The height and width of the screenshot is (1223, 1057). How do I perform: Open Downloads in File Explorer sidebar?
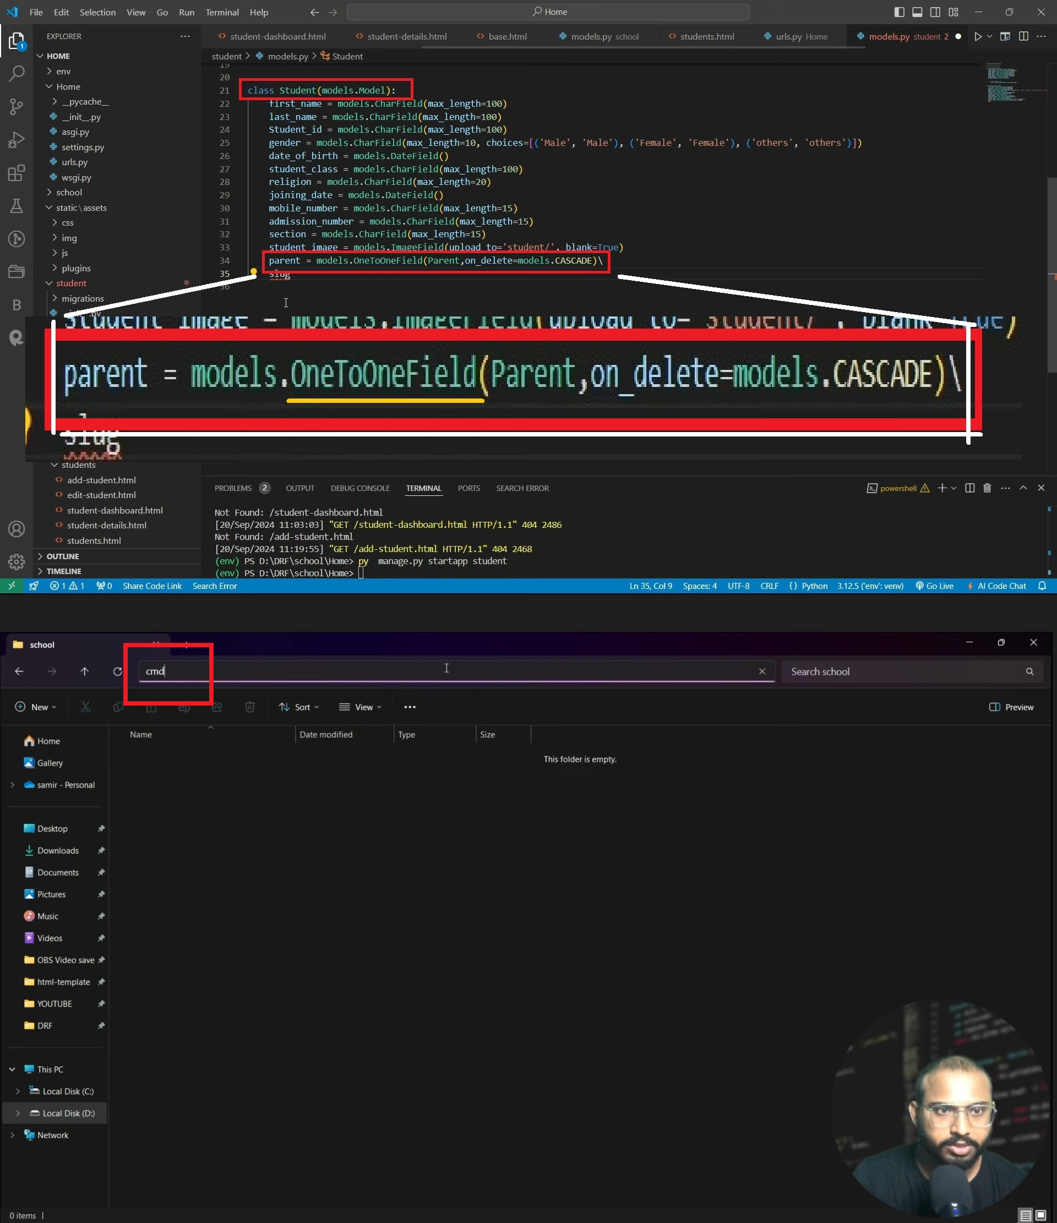click(58, 850)
